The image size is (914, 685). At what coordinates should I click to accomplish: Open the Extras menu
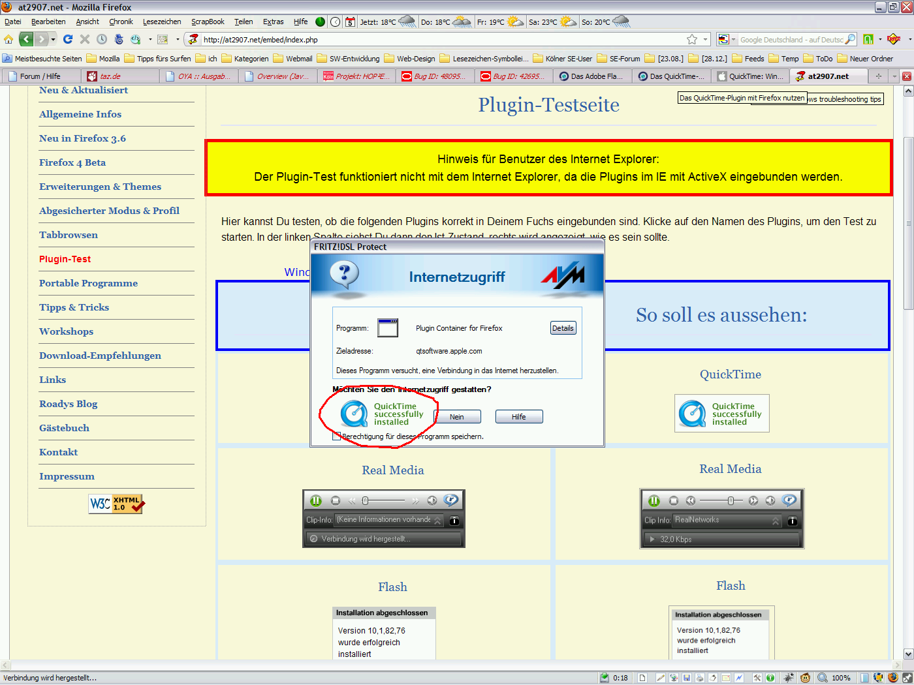tap(273, 22)
